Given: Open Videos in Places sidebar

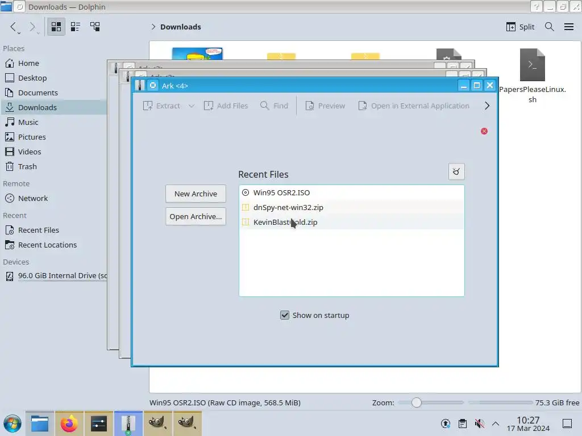Looking at the screenshot, I should 53,152.
